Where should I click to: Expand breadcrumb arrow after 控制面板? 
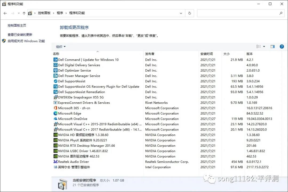tap(53, 13)
